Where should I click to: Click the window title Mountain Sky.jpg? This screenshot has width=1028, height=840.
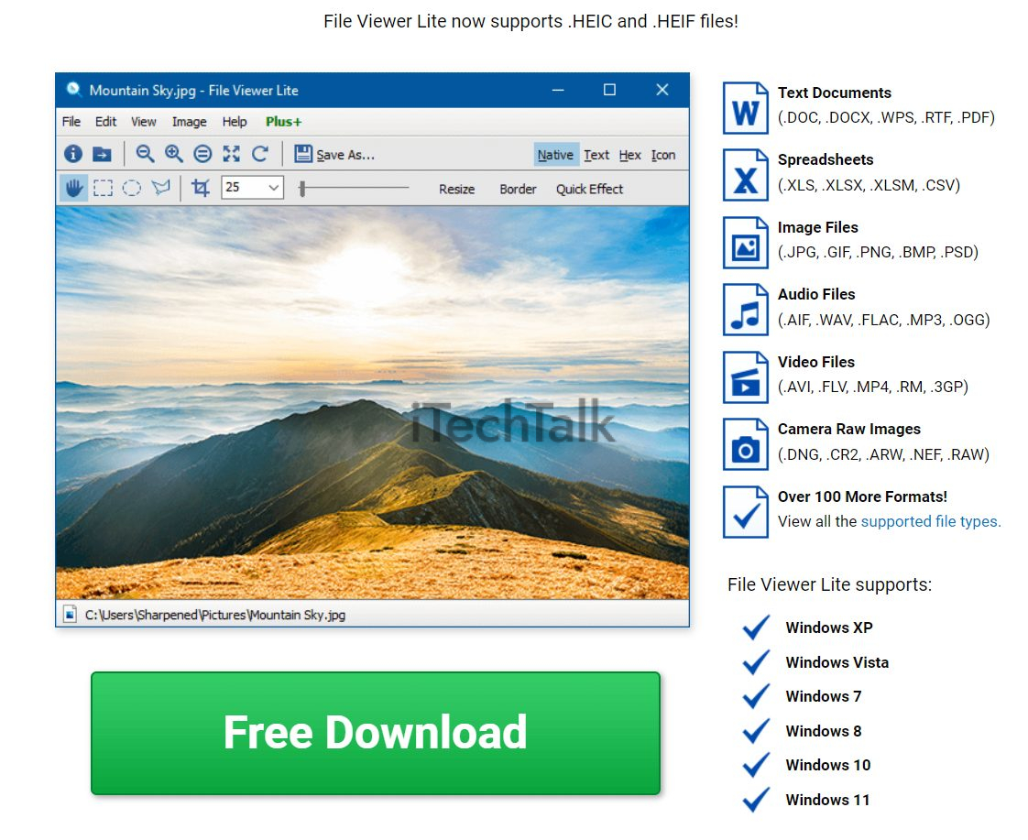tap(193, 91)
